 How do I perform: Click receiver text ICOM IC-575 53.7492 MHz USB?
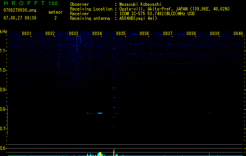click(157, 14)
